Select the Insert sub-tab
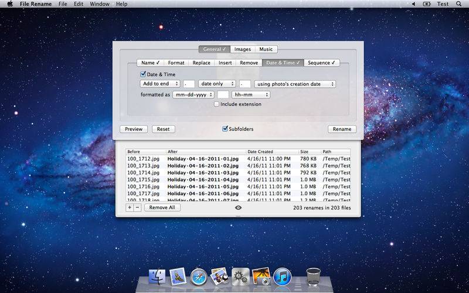This screenshot has height=293, width=469. (225, 63)
